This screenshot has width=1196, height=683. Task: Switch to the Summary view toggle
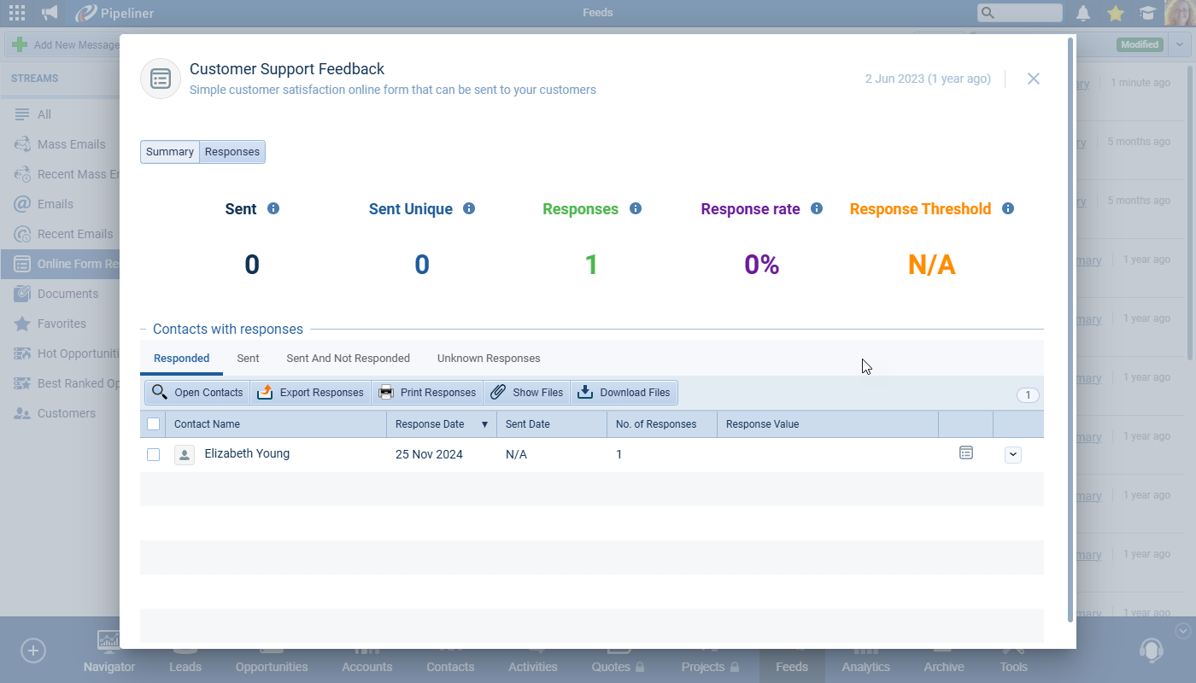tap(169, 152)
